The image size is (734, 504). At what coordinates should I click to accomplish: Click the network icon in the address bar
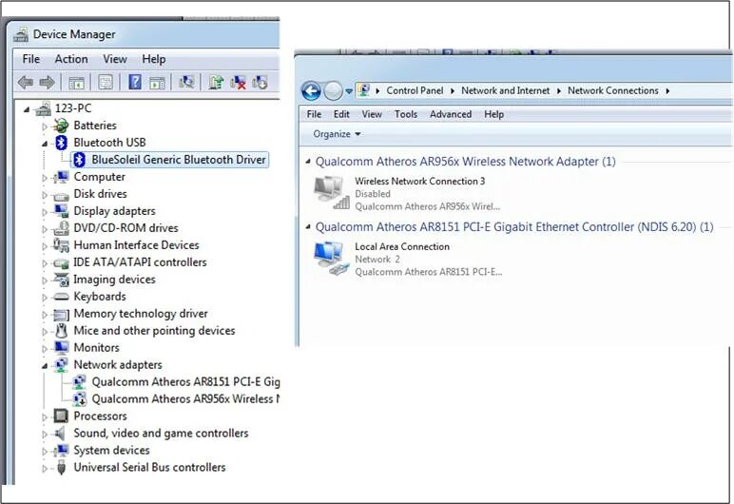[364, 90]
